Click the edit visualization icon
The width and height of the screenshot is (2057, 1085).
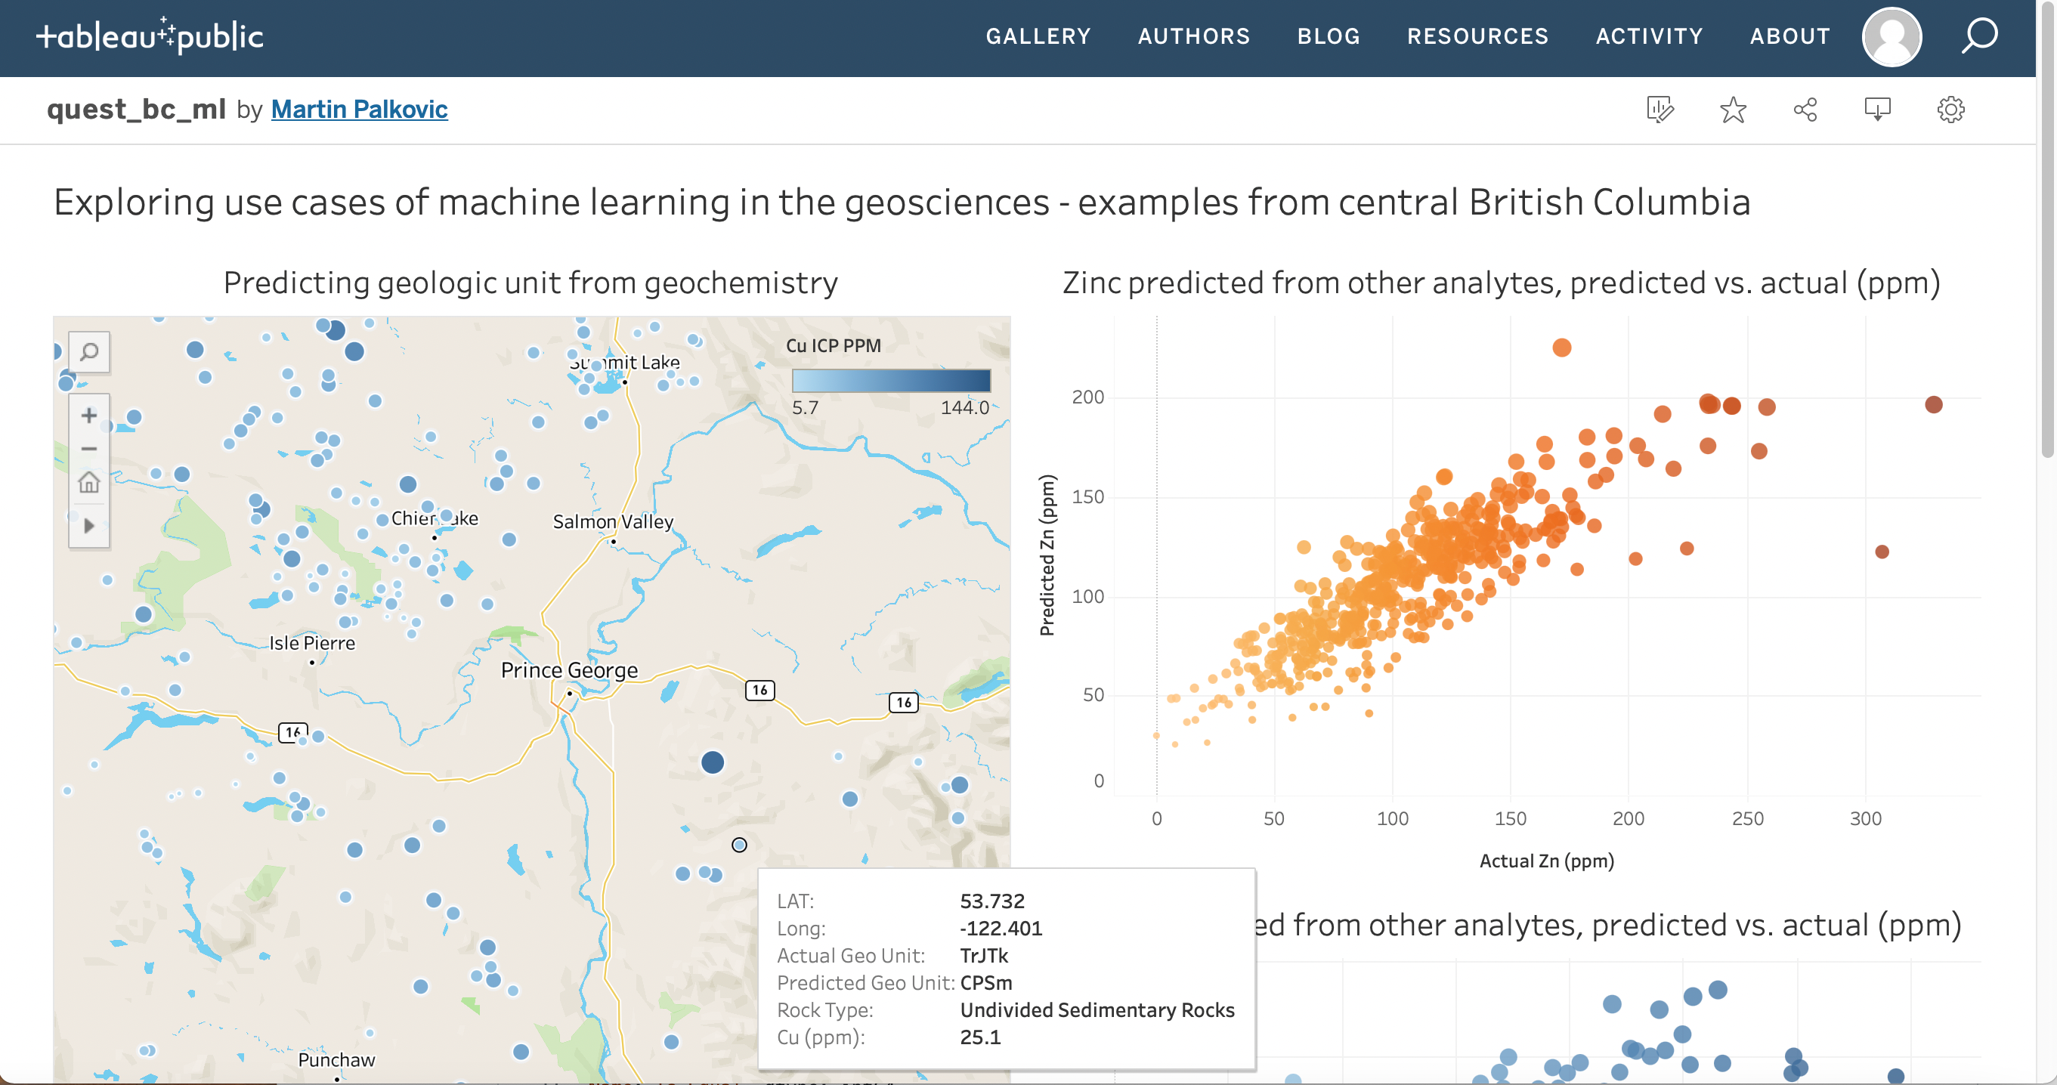[1660, 110]
